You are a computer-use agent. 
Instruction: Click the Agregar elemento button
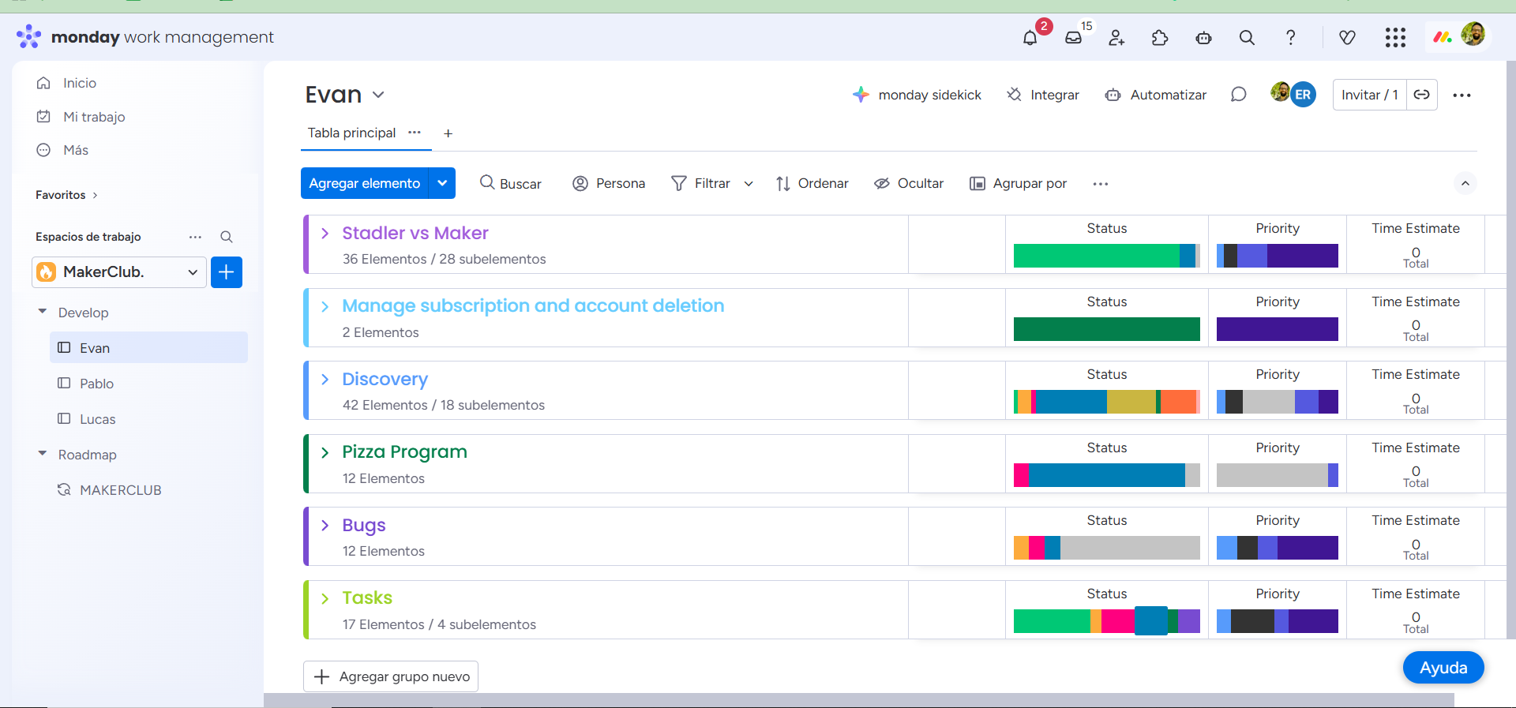[364, 183]
